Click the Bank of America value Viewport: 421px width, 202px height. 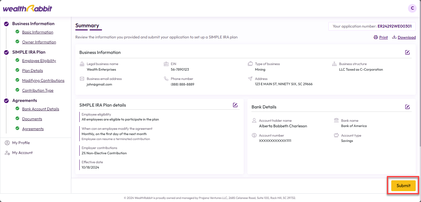tap(354, 126)
